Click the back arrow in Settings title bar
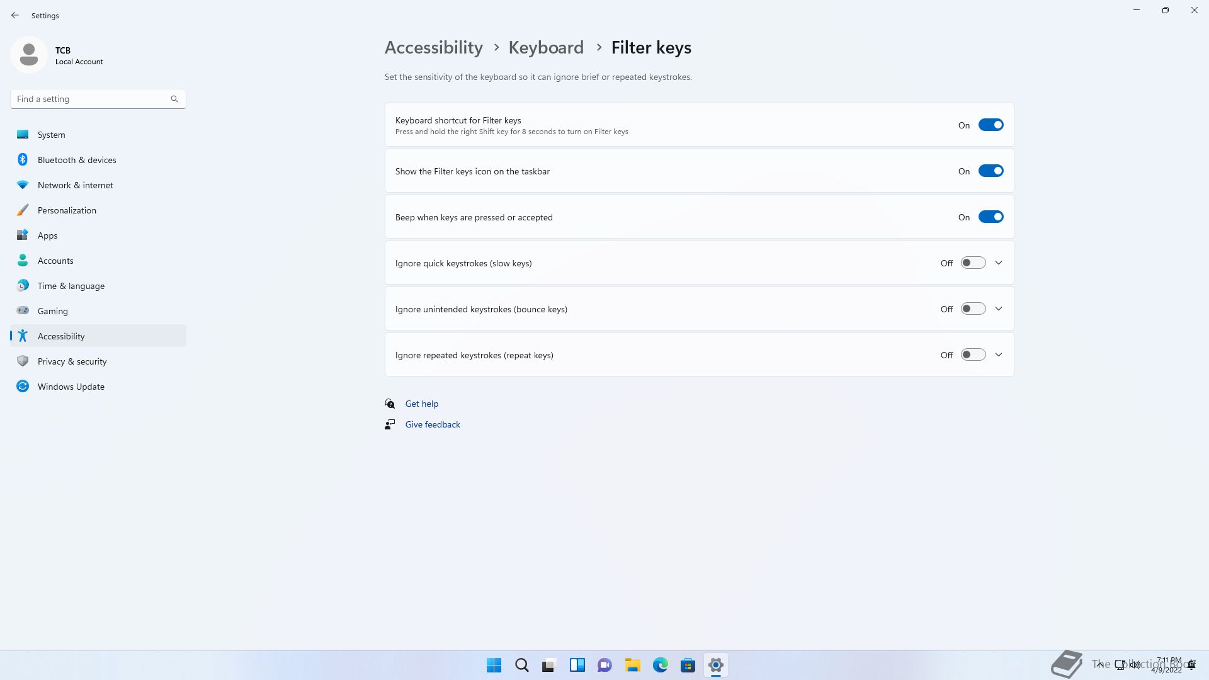1209x680 pixels. pos(15,15)
